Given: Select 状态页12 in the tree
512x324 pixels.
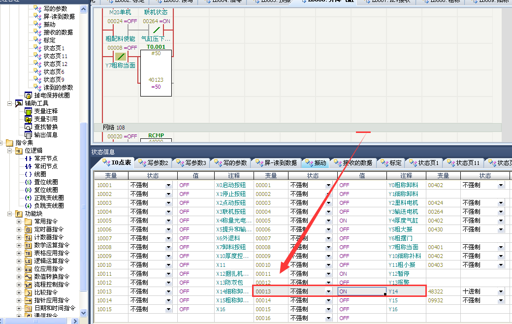Looking at the screenshot, I should [x=55, y=64].
